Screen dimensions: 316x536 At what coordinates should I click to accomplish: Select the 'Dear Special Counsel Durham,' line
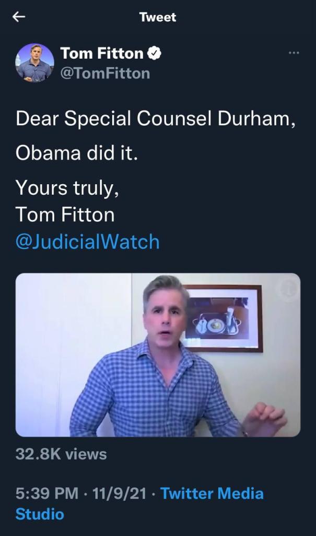click(x=156, y=119)
